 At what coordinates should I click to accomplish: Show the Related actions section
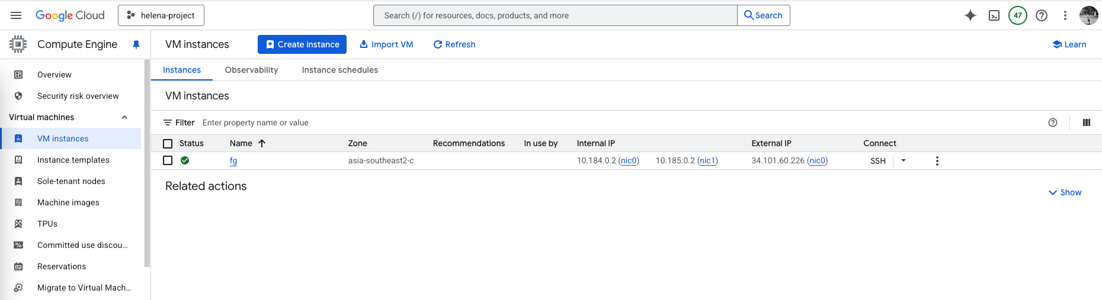pyautogui.click(x=1065, y=192)
